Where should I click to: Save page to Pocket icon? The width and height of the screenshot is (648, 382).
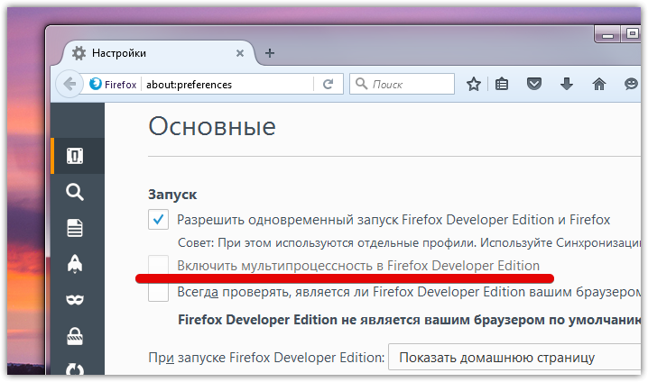coord(534,84)
